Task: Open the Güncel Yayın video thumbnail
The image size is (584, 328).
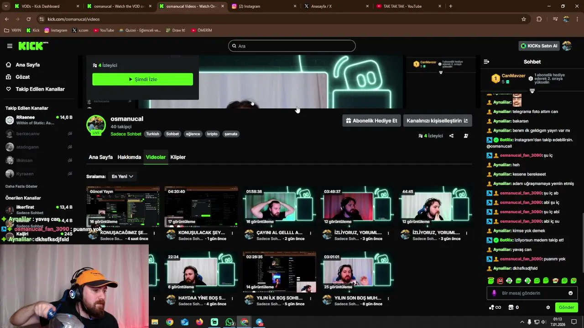Action: pyautogui.click(x=123, y=206)
